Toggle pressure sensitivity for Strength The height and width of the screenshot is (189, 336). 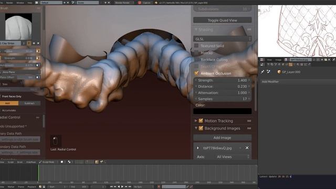click(38, 58)
